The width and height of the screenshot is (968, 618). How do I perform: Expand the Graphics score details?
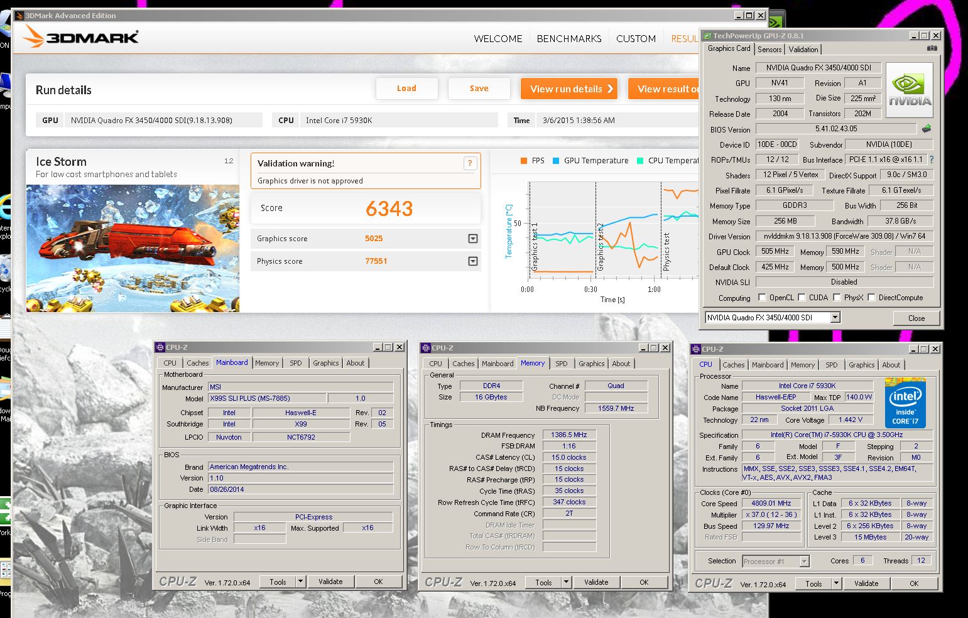473,239
